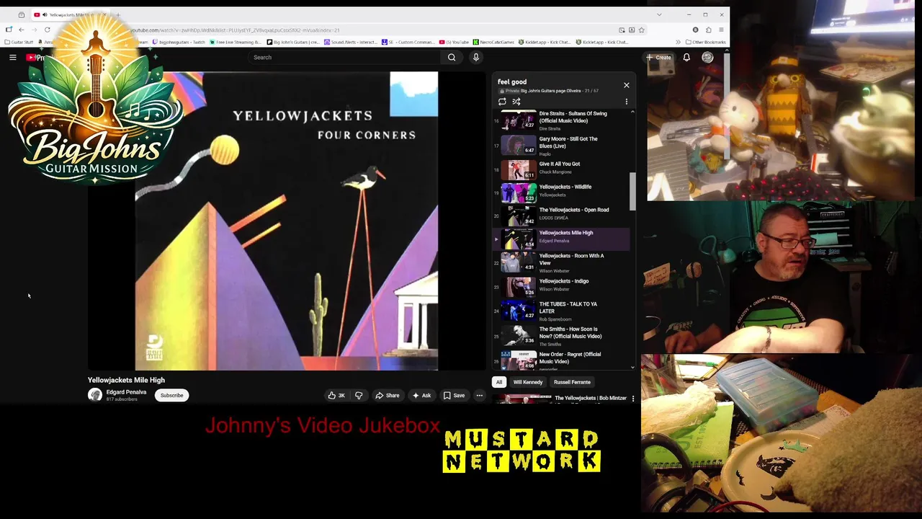Share the Yellowjackets Mile High video
The height and width of the screenshot is (519, 922).
[x=388, y=395]
